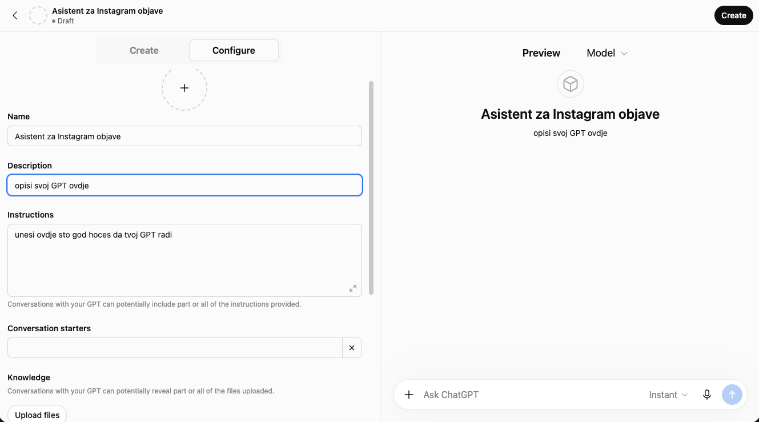Click the dashed GPT avatar in header
This screenshot has height=422, width=759.
38,15
